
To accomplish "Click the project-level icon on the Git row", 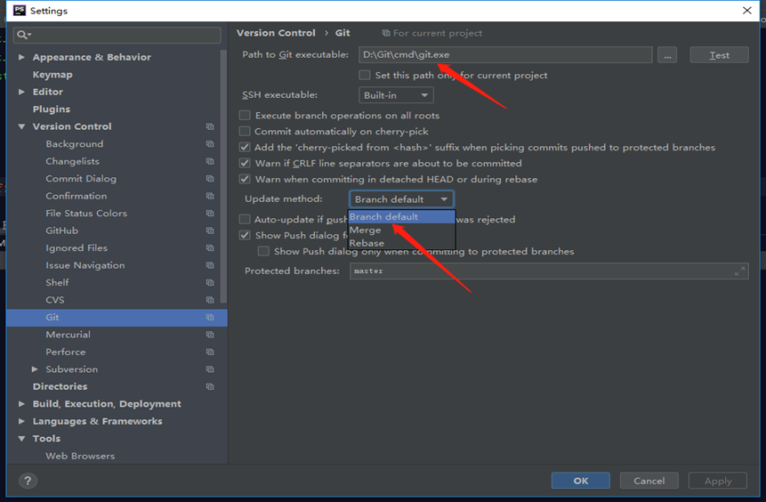I will [210, 317].
